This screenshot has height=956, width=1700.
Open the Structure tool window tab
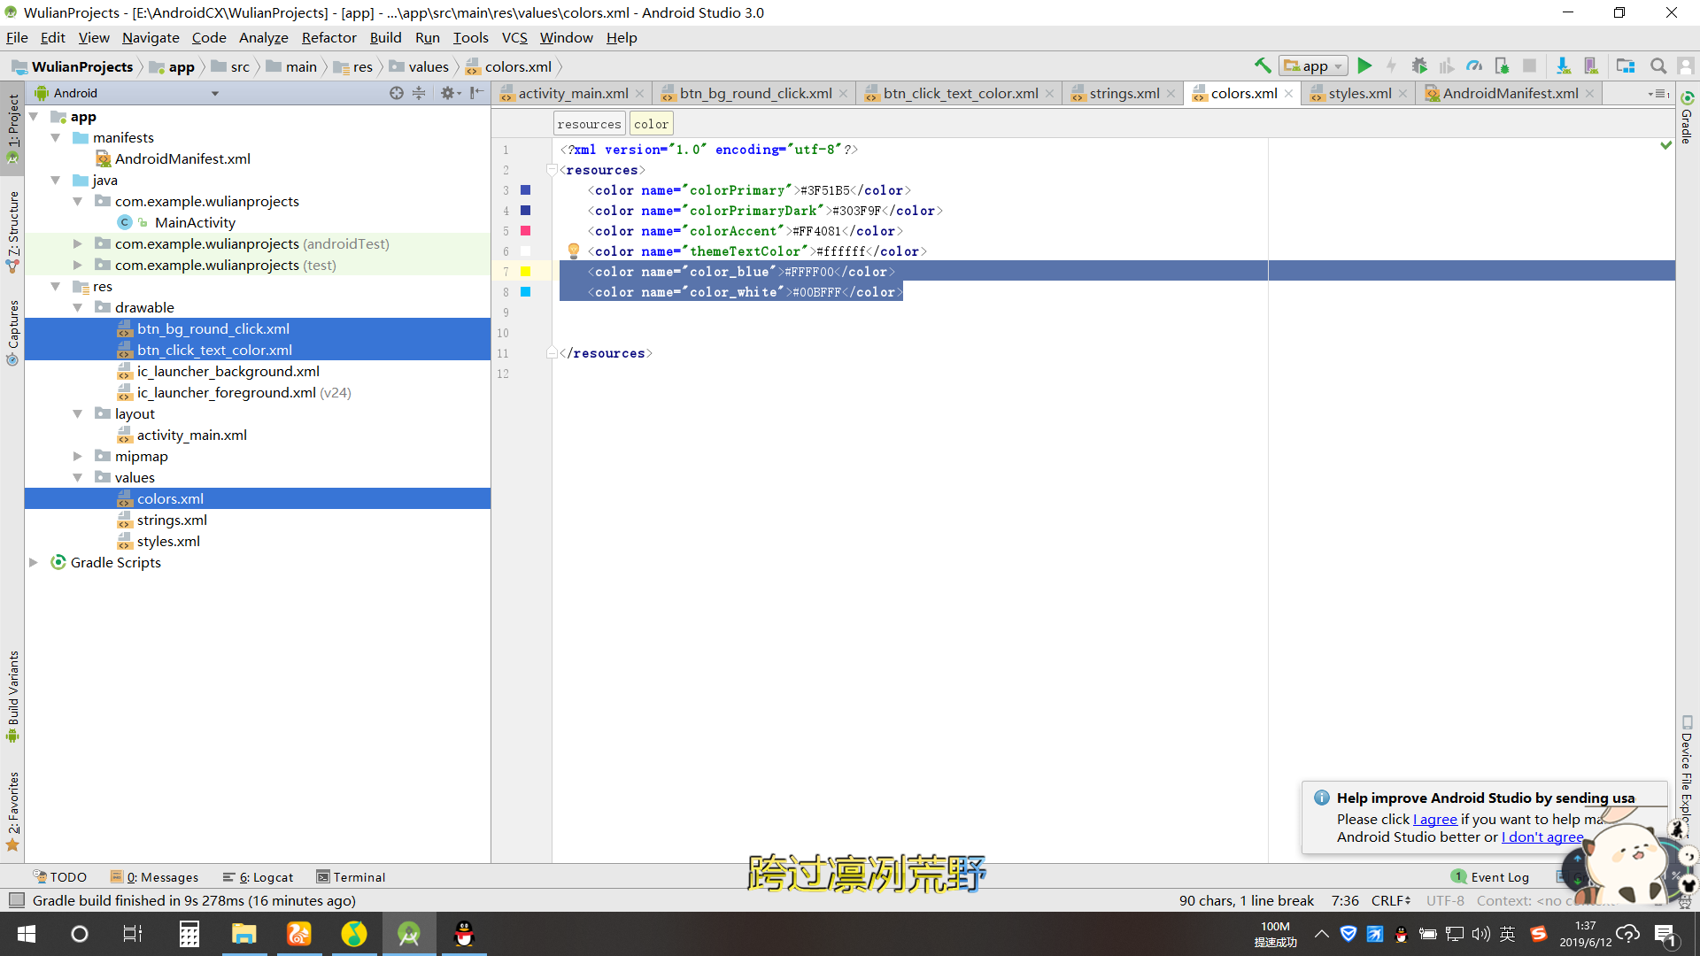12,232
